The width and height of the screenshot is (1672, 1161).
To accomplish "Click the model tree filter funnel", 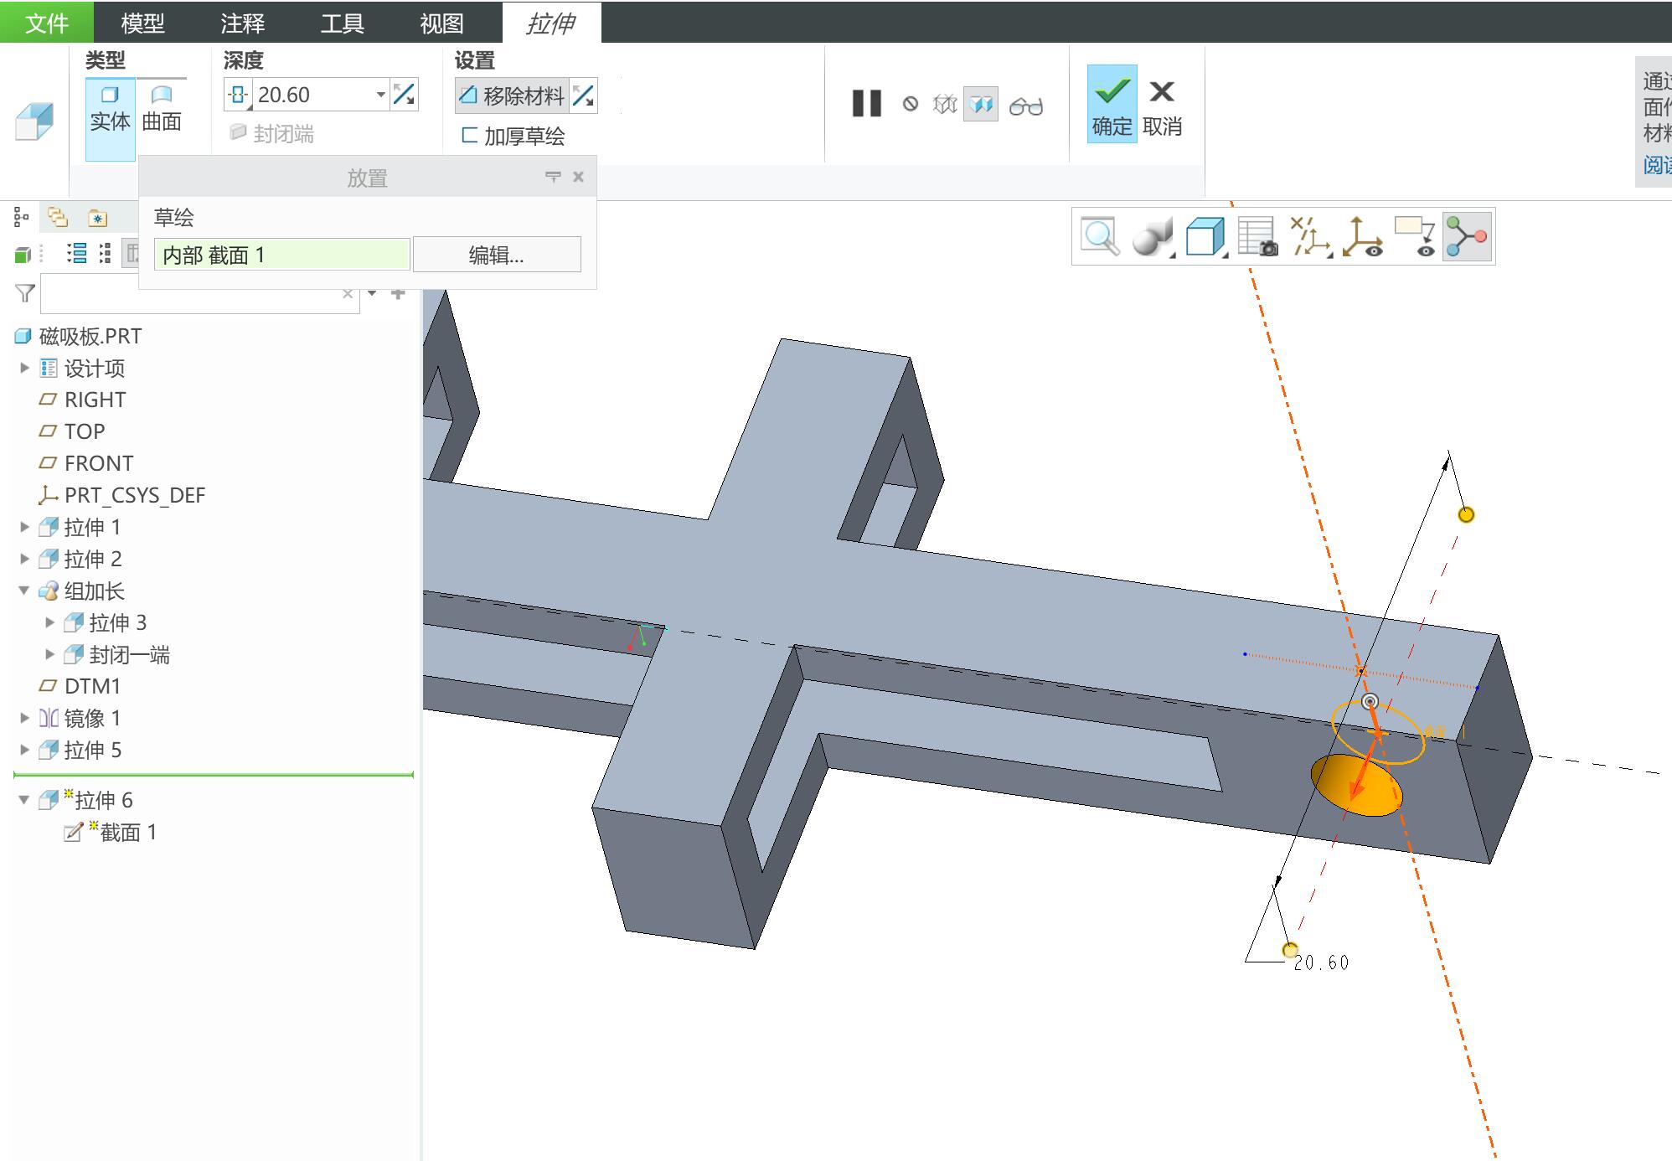I will click(25, 293).
